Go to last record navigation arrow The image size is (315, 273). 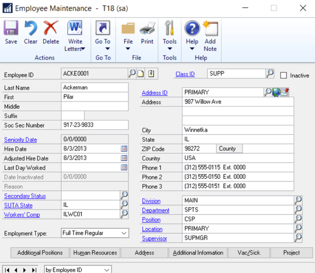tap(34, 270)
